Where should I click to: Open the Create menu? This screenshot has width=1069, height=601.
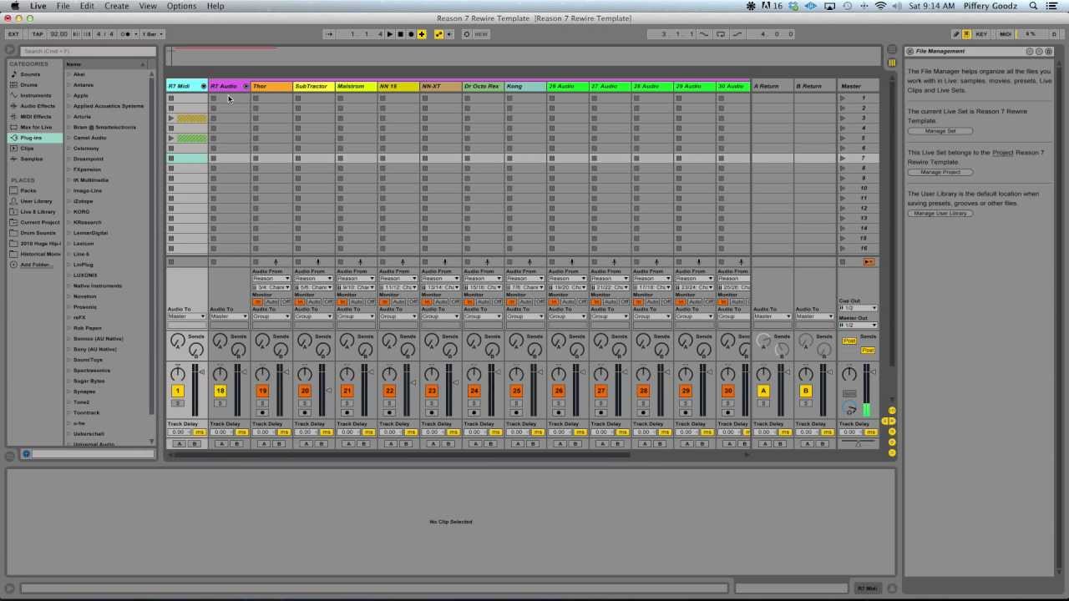point(116,6)
